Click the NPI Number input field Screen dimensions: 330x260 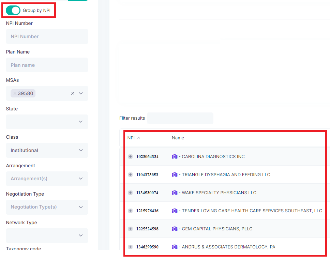coord(47,36)
